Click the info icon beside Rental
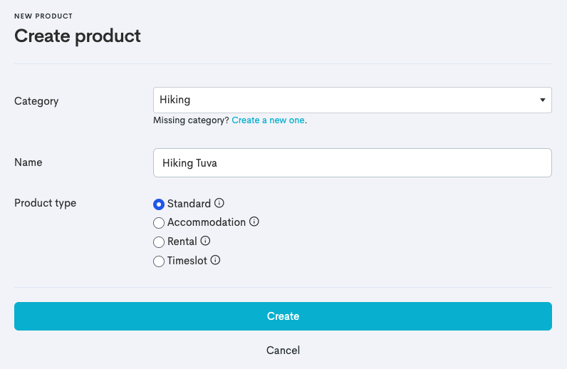The width and height of the screenshot is (567, 369). pos(205,241)
